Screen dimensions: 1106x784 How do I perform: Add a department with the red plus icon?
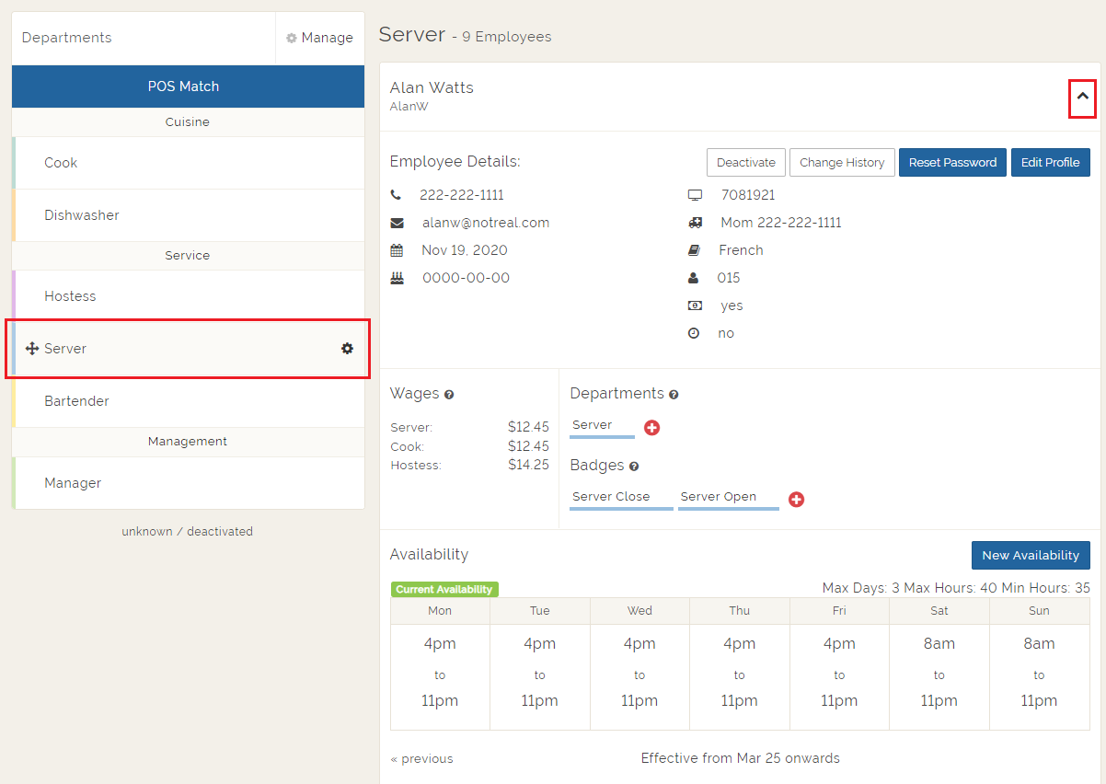coord(651,428)
